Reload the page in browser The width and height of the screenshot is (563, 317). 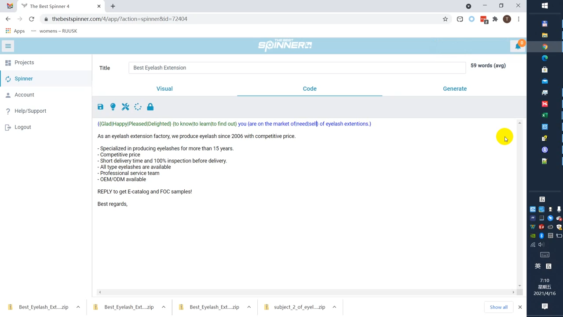[x=32, y=19]
